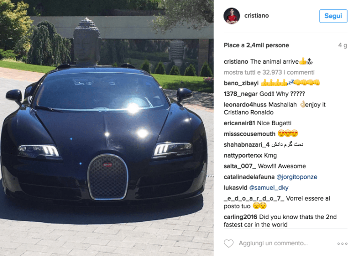This screenshot has height=256, width=356.
Task: Open the @samuel_dky mention
Action: 269,188
